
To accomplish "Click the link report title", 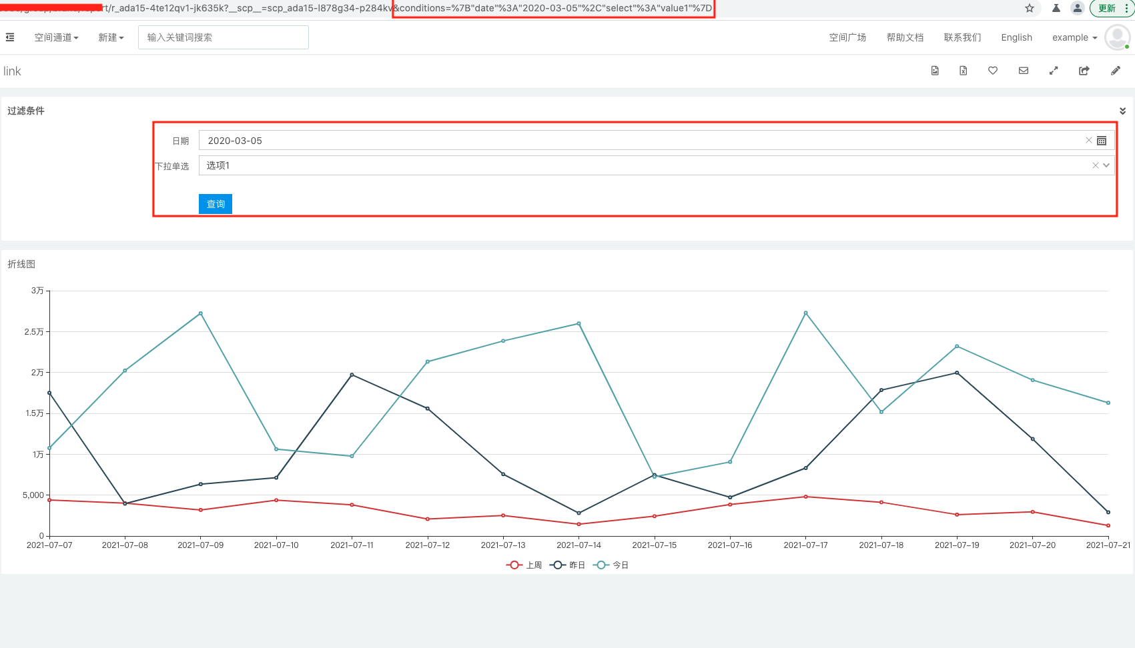I will (x=12, y=71).
